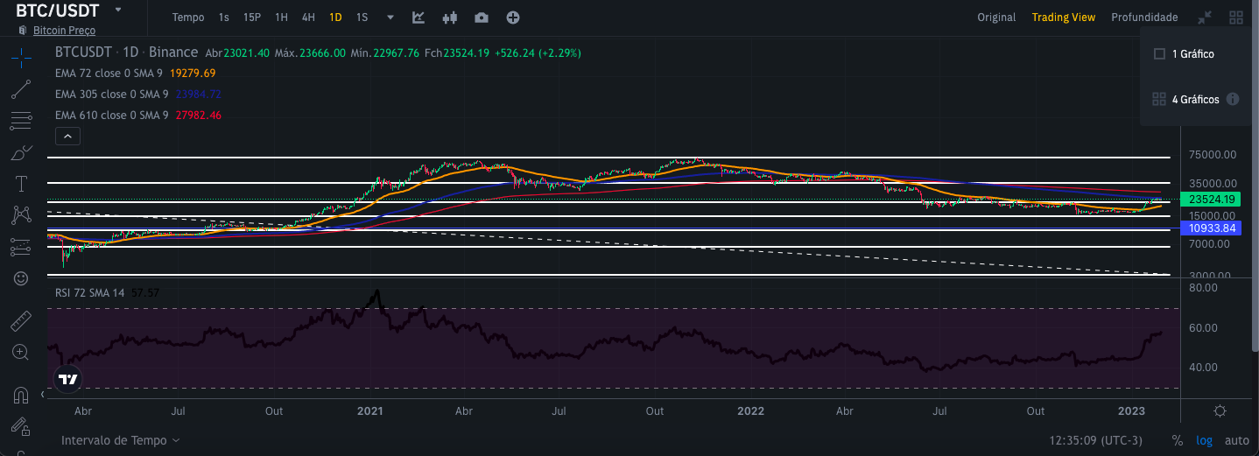The width and height of the screenshot is (1259, 456).
Task: Collapse the left drawing toolbar
Action: [42, 395]
